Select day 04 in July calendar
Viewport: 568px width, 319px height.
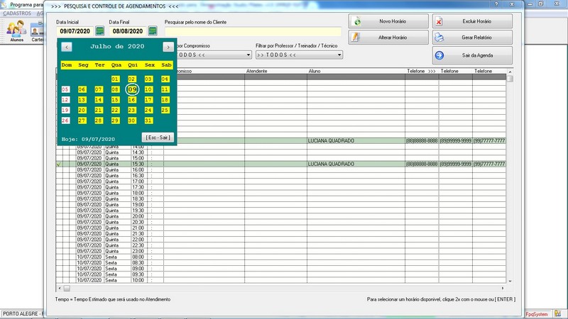[x=165, y=79]
